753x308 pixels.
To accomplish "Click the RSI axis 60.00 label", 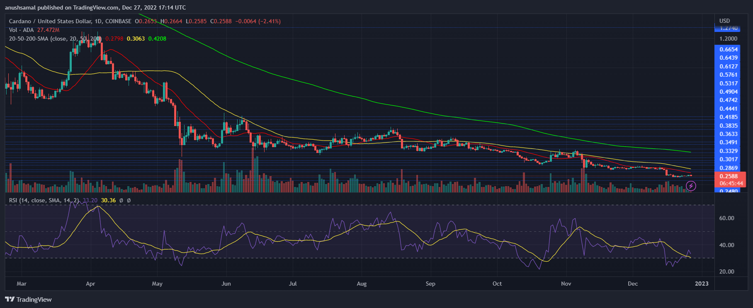I will [x=726, y=218].
